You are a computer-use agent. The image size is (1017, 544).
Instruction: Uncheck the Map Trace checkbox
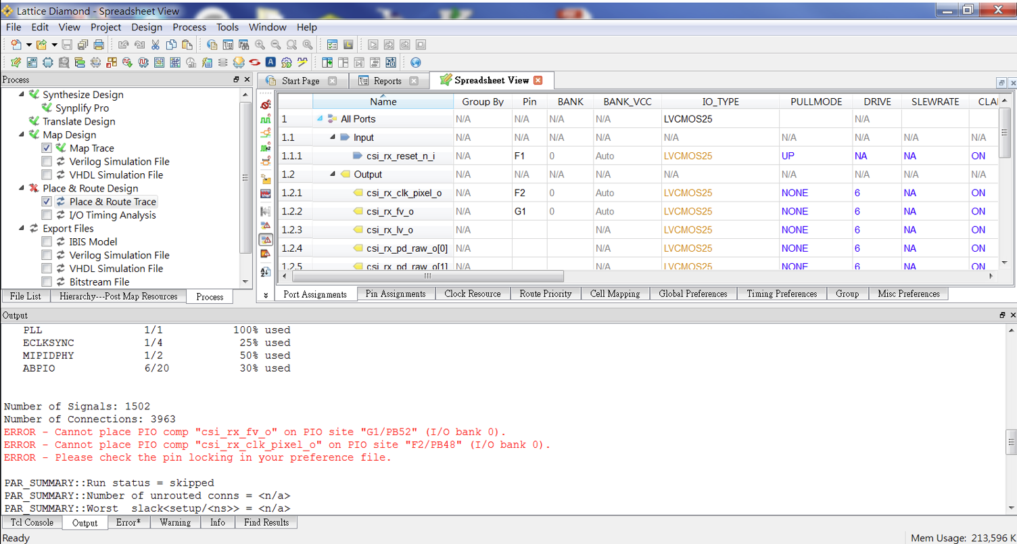tap(46, 148)
